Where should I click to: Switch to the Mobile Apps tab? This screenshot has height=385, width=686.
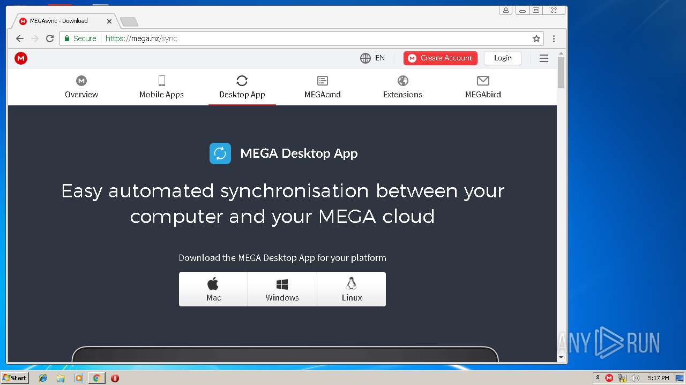[161, 87]
